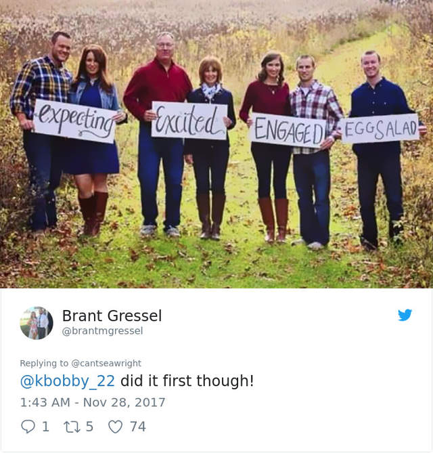Click the "Excited" sign in the photo
Viewport: 433px width, 453px height.
pyautogui.click(x=189, y=121)
